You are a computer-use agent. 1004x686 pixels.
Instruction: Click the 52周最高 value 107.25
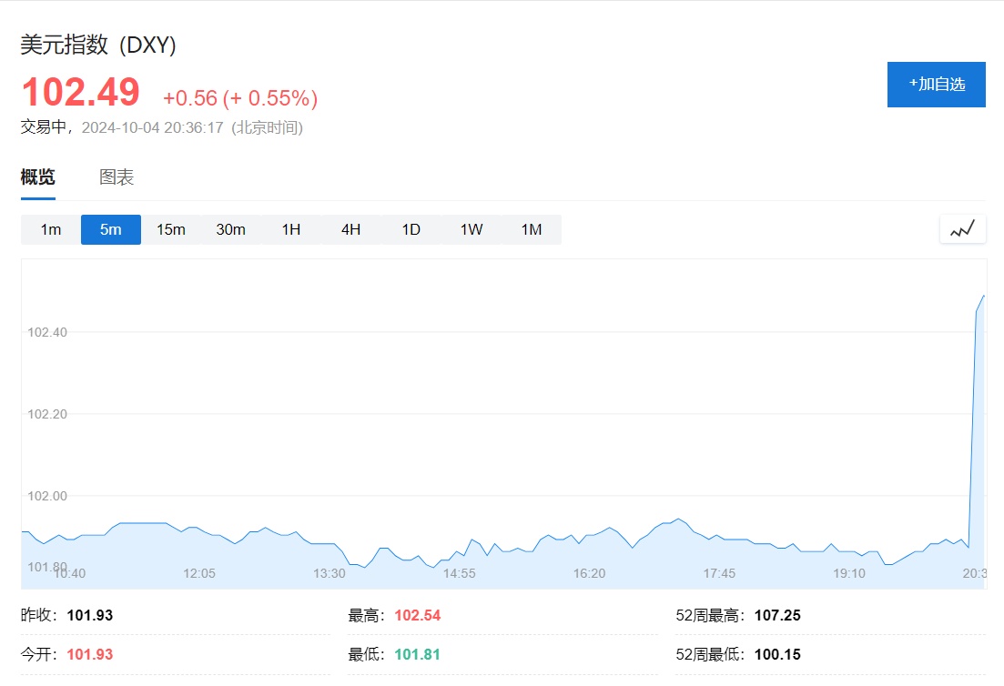777,616
